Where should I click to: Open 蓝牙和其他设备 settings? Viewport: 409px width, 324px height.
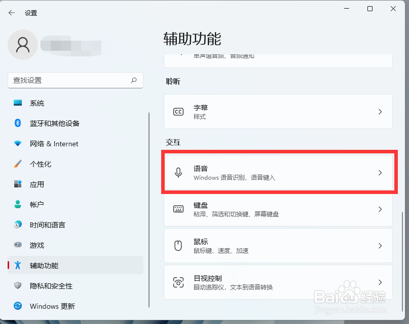point(76,123)
